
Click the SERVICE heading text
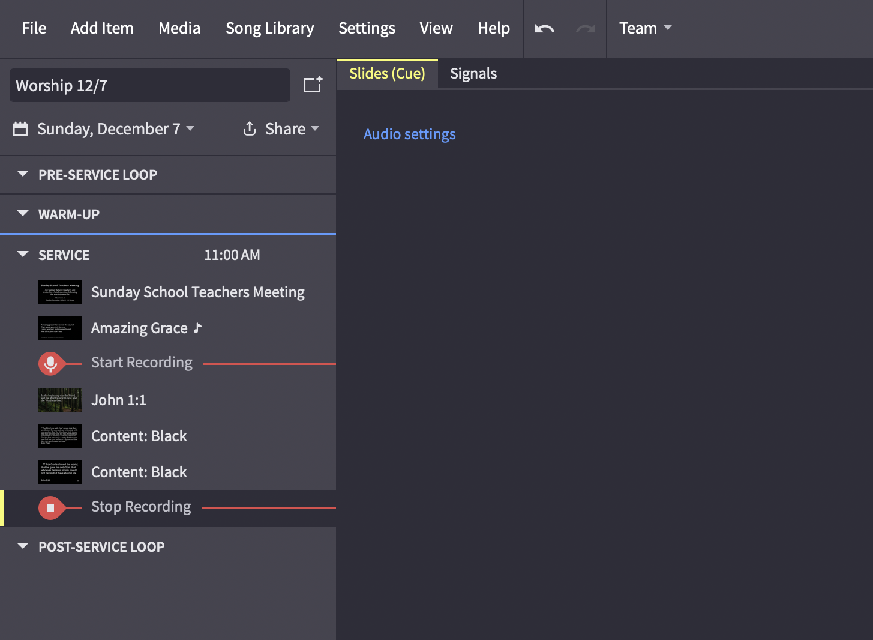(x=64, y=255)
